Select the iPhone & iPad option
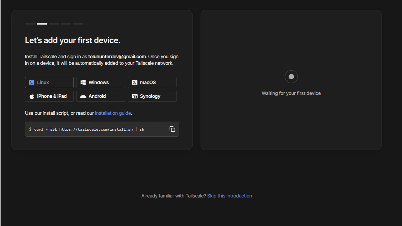Image resolution: width=402 pixels, height=226 pixels. pos(49,96)
